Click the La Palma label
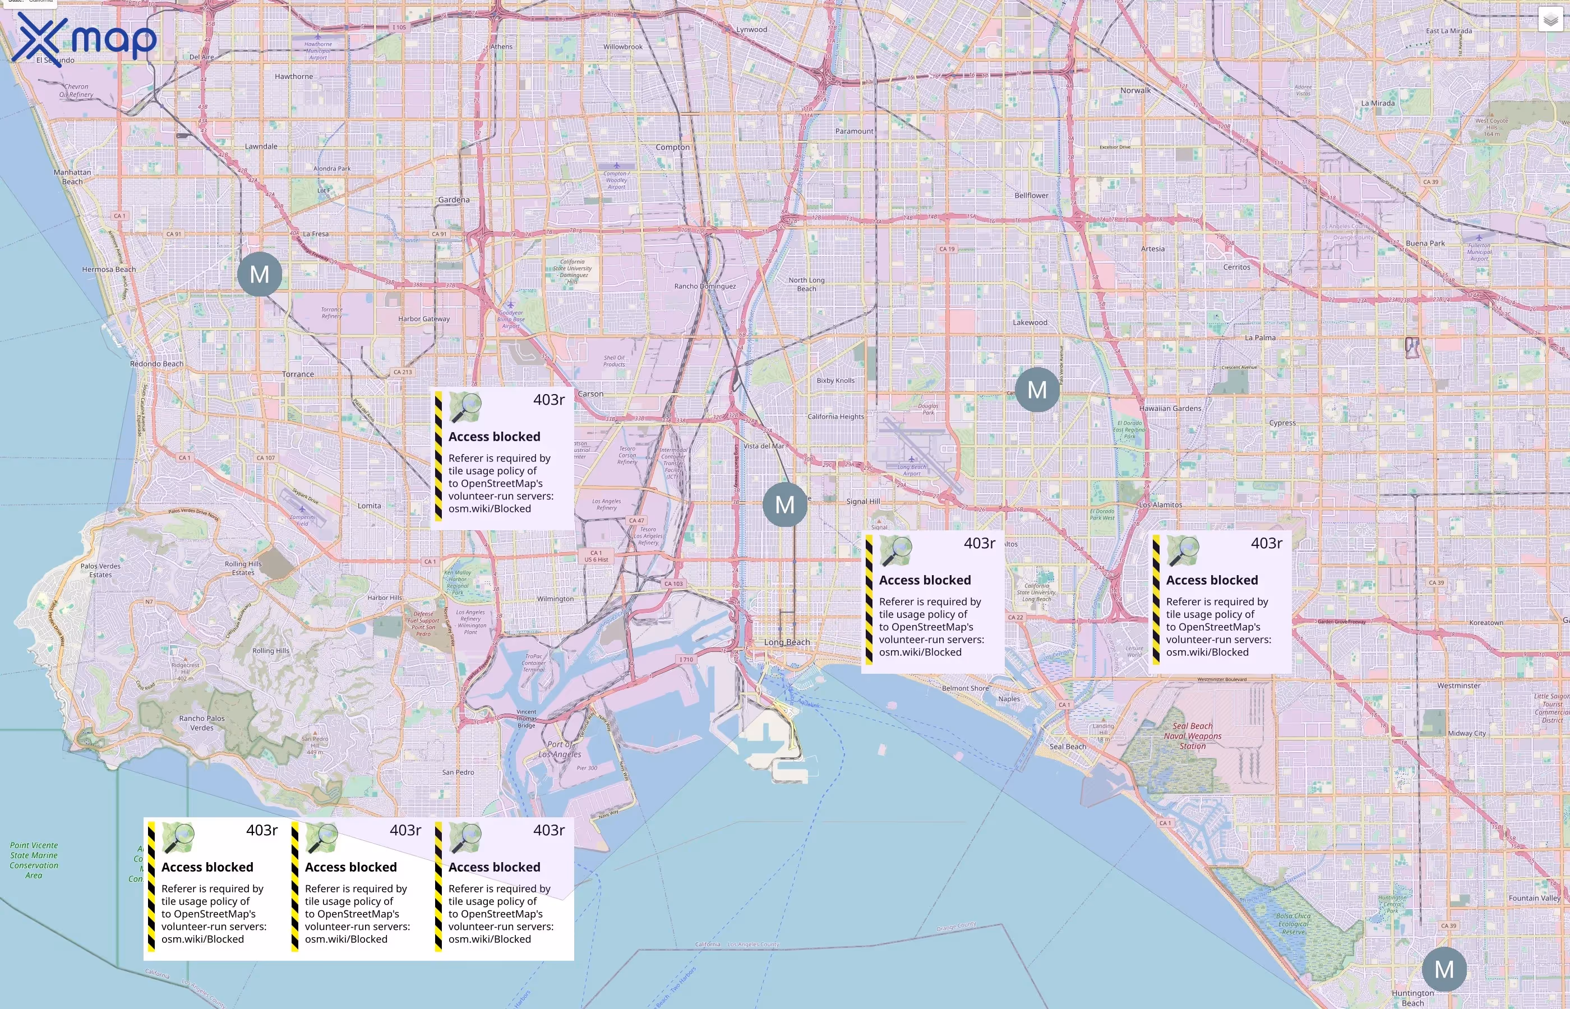Screen dimensions: 1570x1009 tap(1260, 338)
